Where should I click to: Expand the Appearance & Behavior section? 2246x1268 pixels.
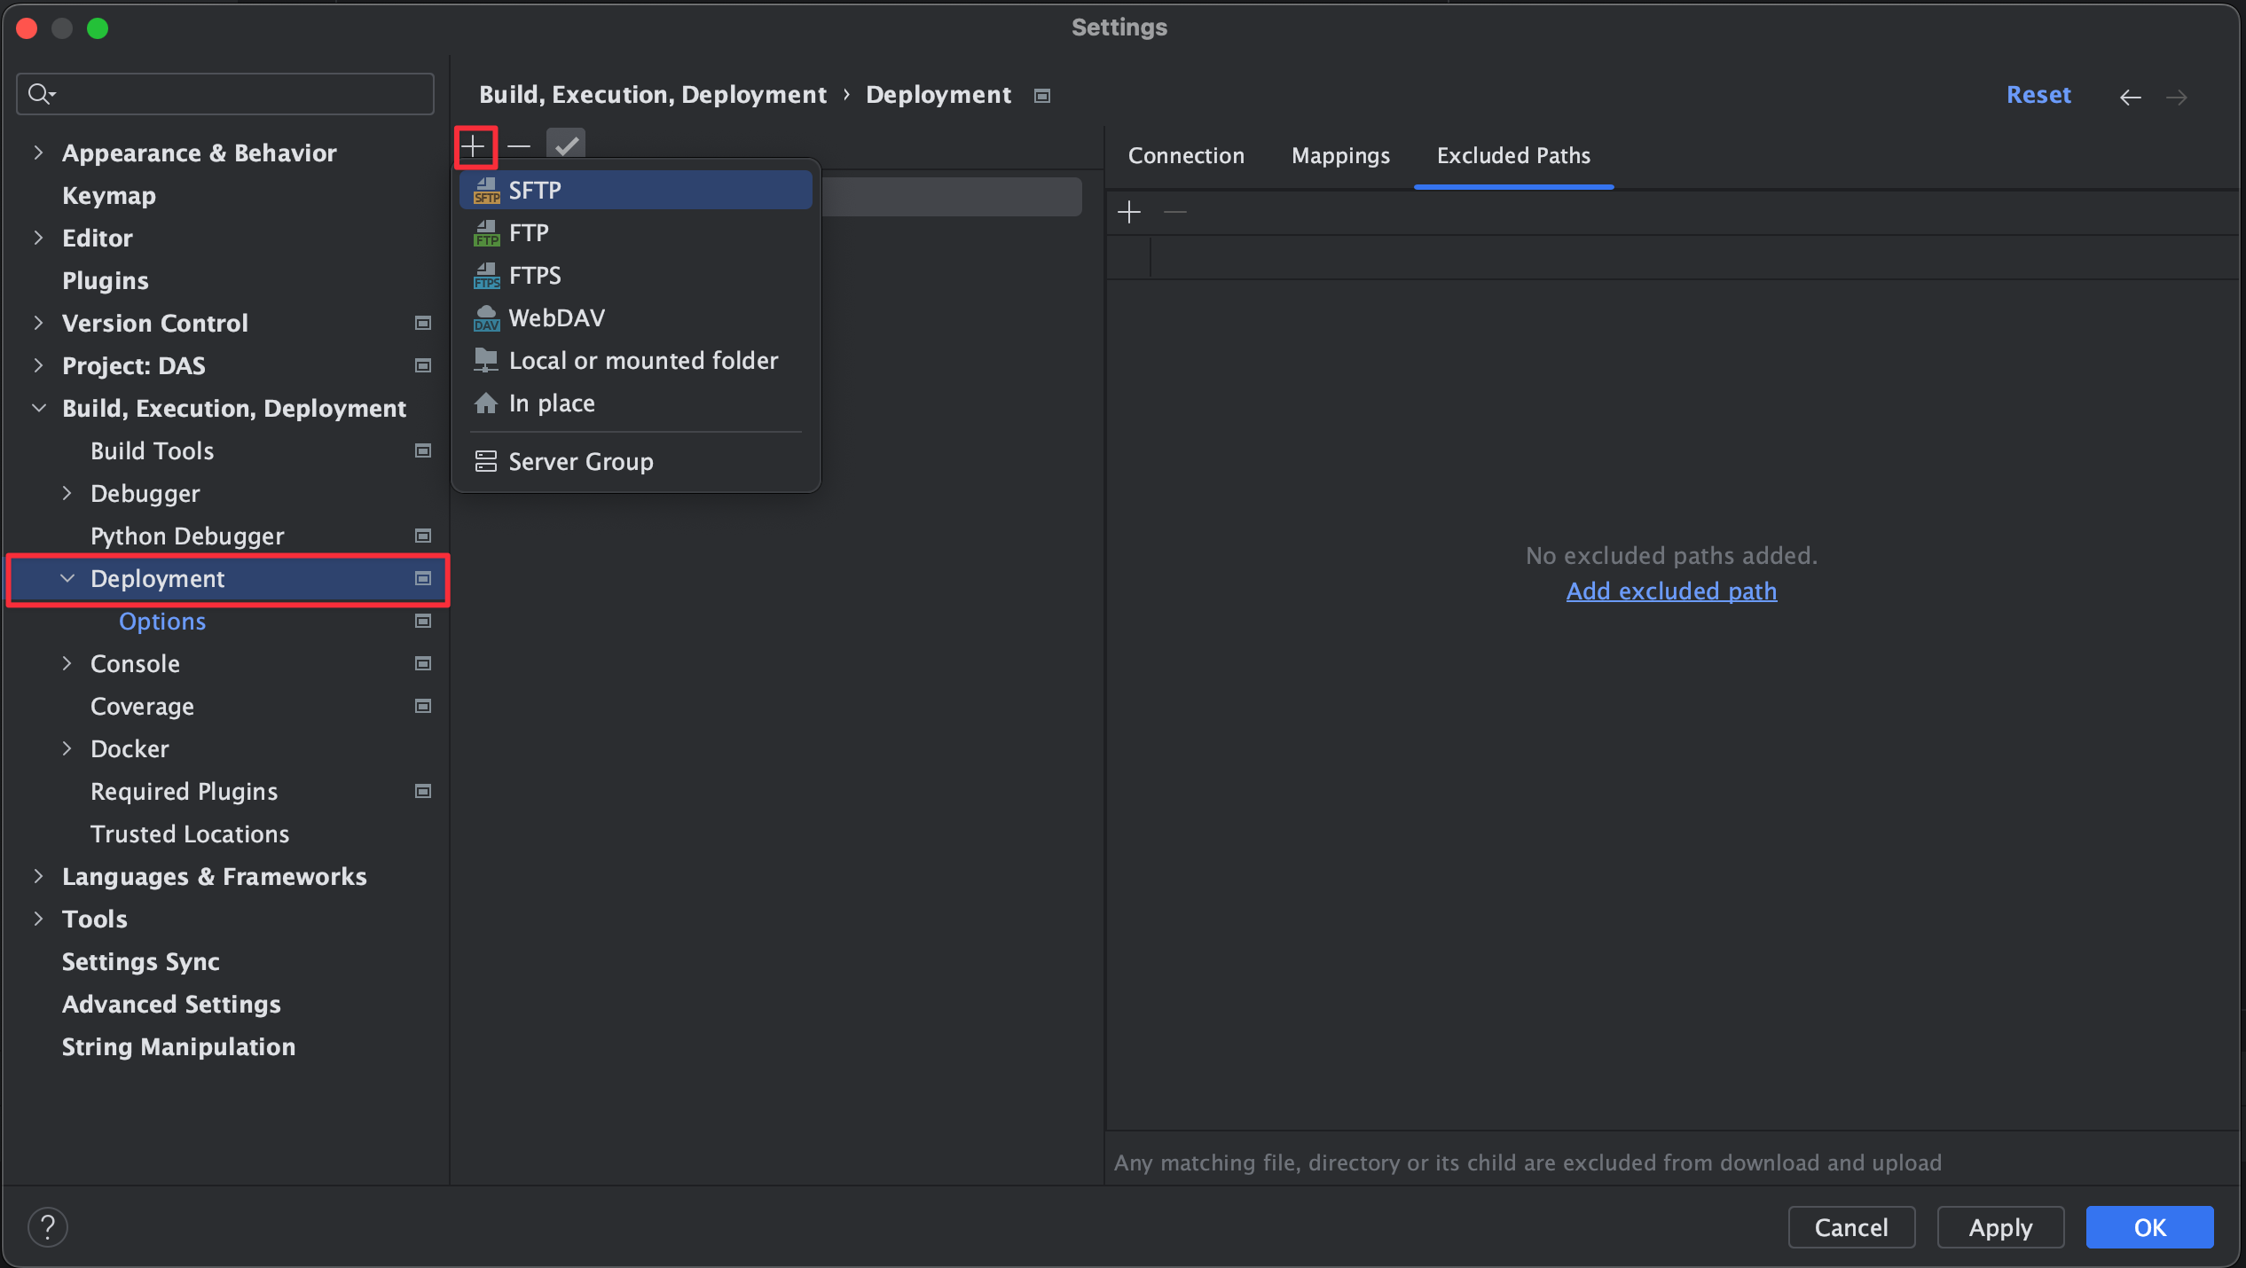pos(38,153)
